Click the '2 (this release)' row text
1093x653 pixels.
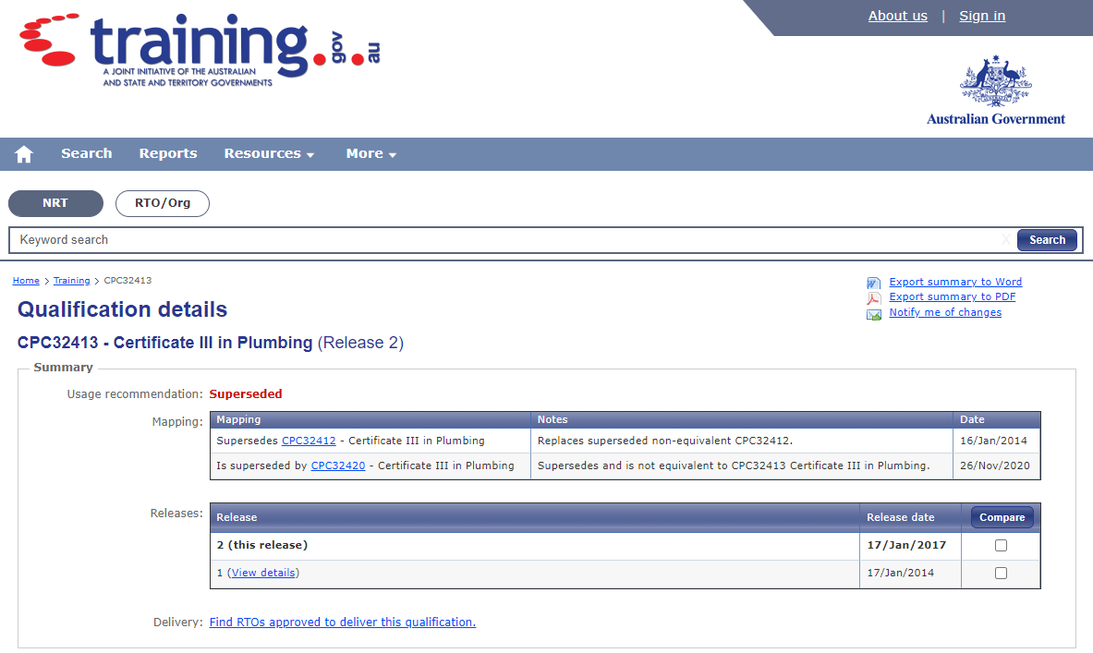(x=262, y=545)
